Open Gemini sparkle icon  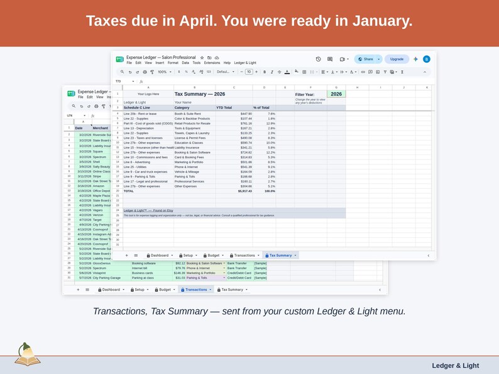[415, 59]
